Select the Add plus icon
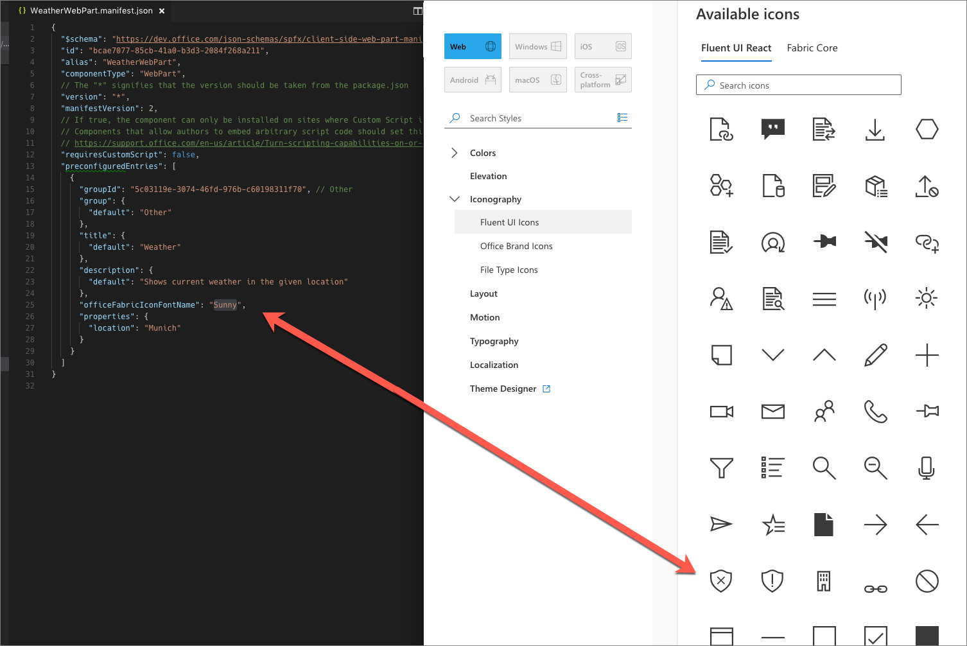The height and width of the screenshot is (646, 967). tap(927, 355)
